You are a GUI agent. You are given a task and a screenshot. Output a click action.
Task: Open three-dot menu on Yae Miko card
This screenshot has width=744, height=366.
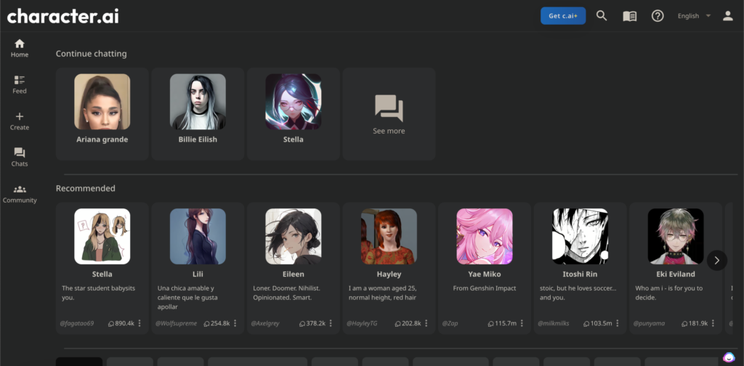tap(522, 323)
